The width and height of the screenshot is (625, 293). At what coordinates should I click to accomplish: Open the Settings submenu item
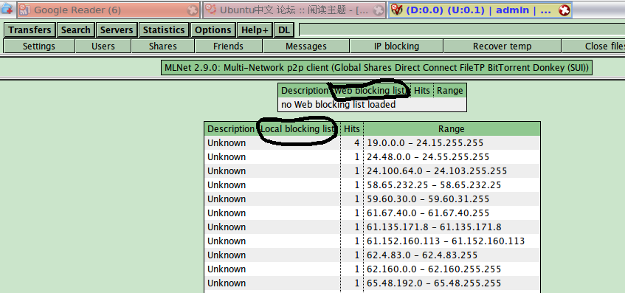point(39,46)
